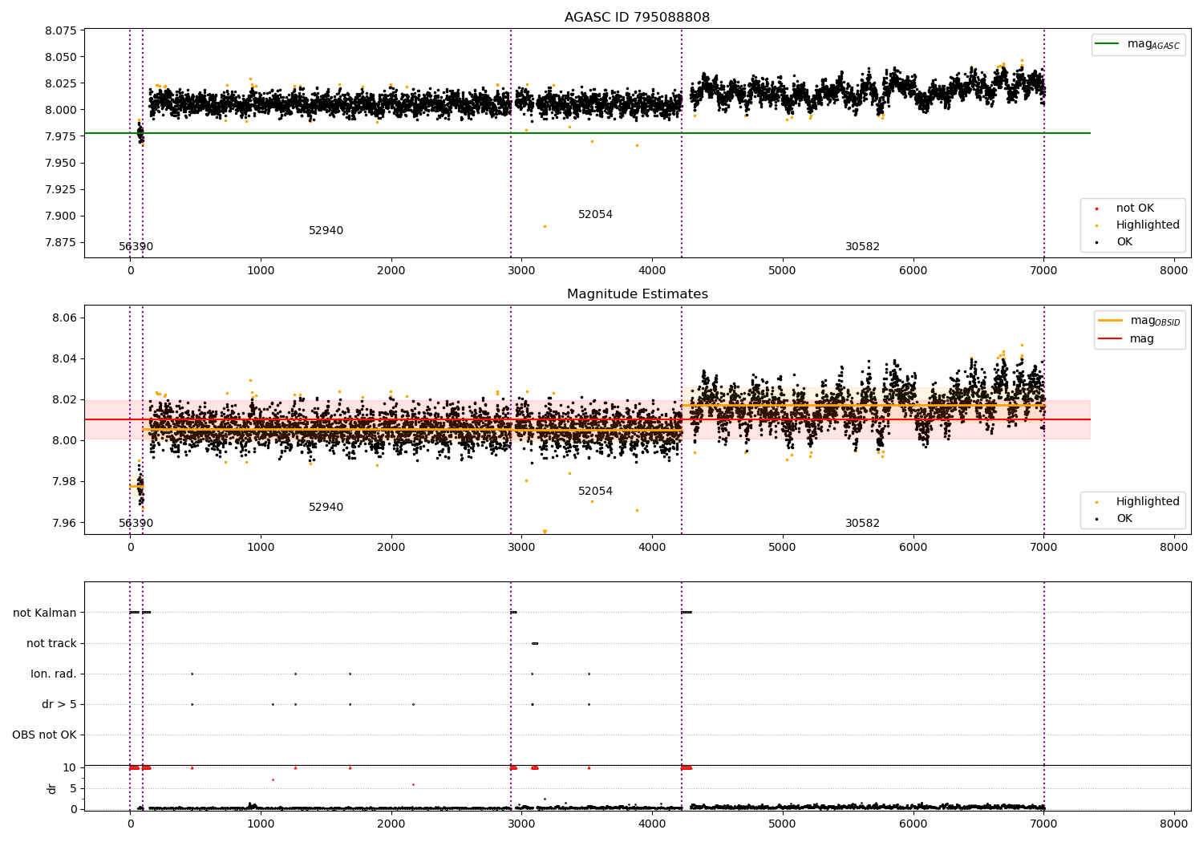Click obsid label 56390 in the top plot
This screenshot has width=1203, height=842.
[x=136, y=247]
